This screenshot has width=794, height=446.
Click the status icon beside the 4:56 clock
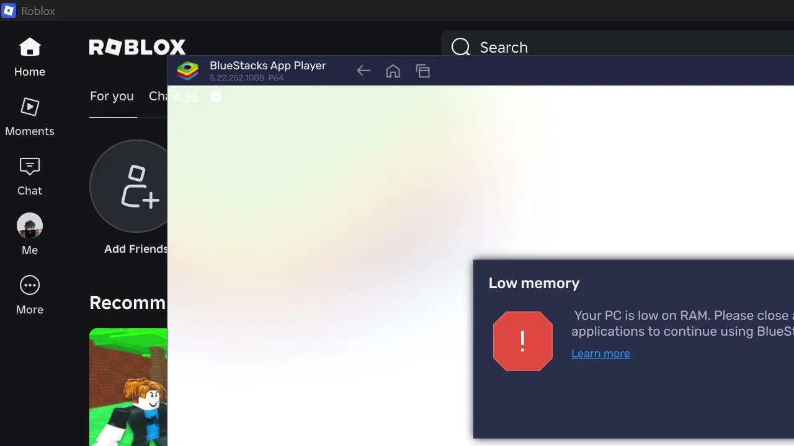tap(216, 97)
